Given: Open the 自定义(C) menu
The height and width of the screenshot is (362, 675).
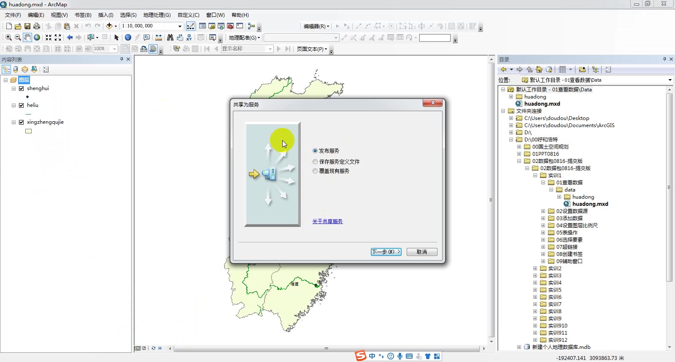Looking at the screenshot, I should pyautogui.click(x=188, y=15).
